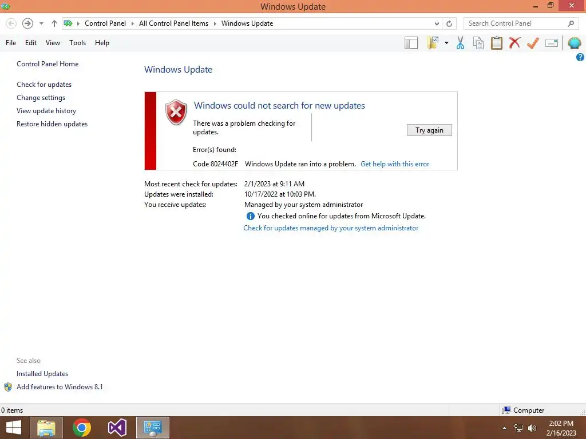
Task: Open the View menu
Action: coord(53,43)
